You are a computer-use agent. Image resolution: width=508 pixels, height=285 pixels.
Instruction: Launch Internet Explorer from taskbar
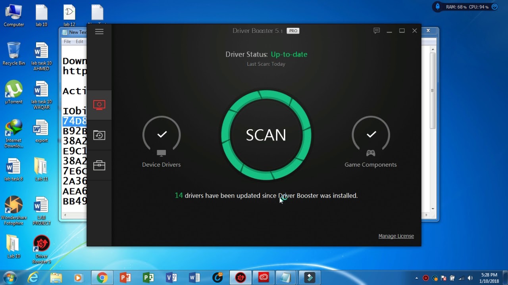click(33, 278)
